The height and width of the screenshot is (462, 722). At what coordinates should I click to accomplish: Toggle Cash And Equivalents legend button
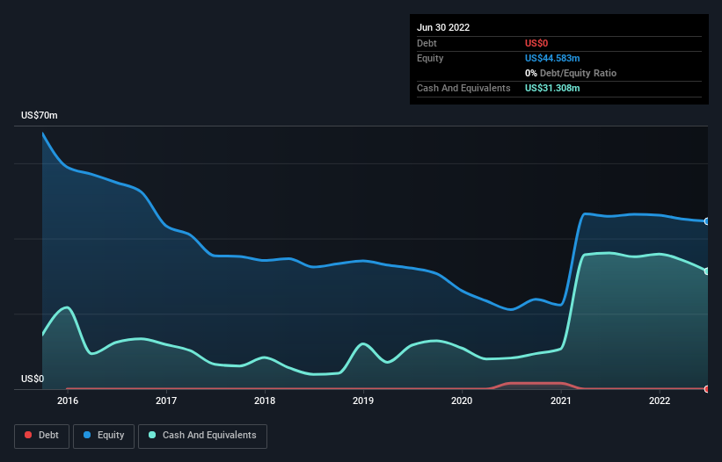pos(202,436)
